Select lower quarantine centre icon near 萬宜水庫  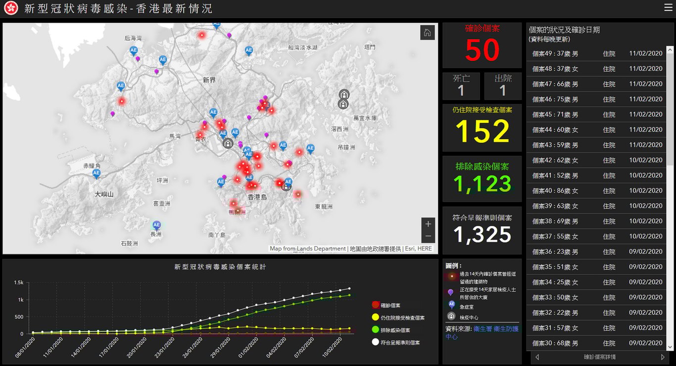click(342, 104)
